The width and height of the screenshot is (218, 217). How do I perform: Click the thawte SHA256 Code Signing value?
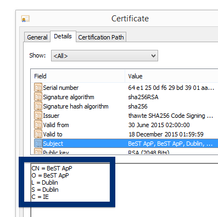[171, 116]
